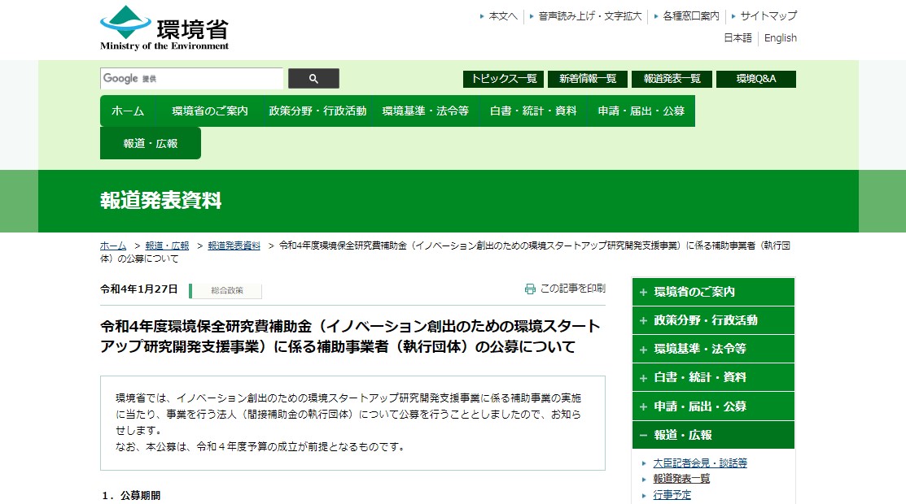906x504 pixels.
Task: Expand the 白書・統計・資料 sidebar section
Action: click(643, 377)
